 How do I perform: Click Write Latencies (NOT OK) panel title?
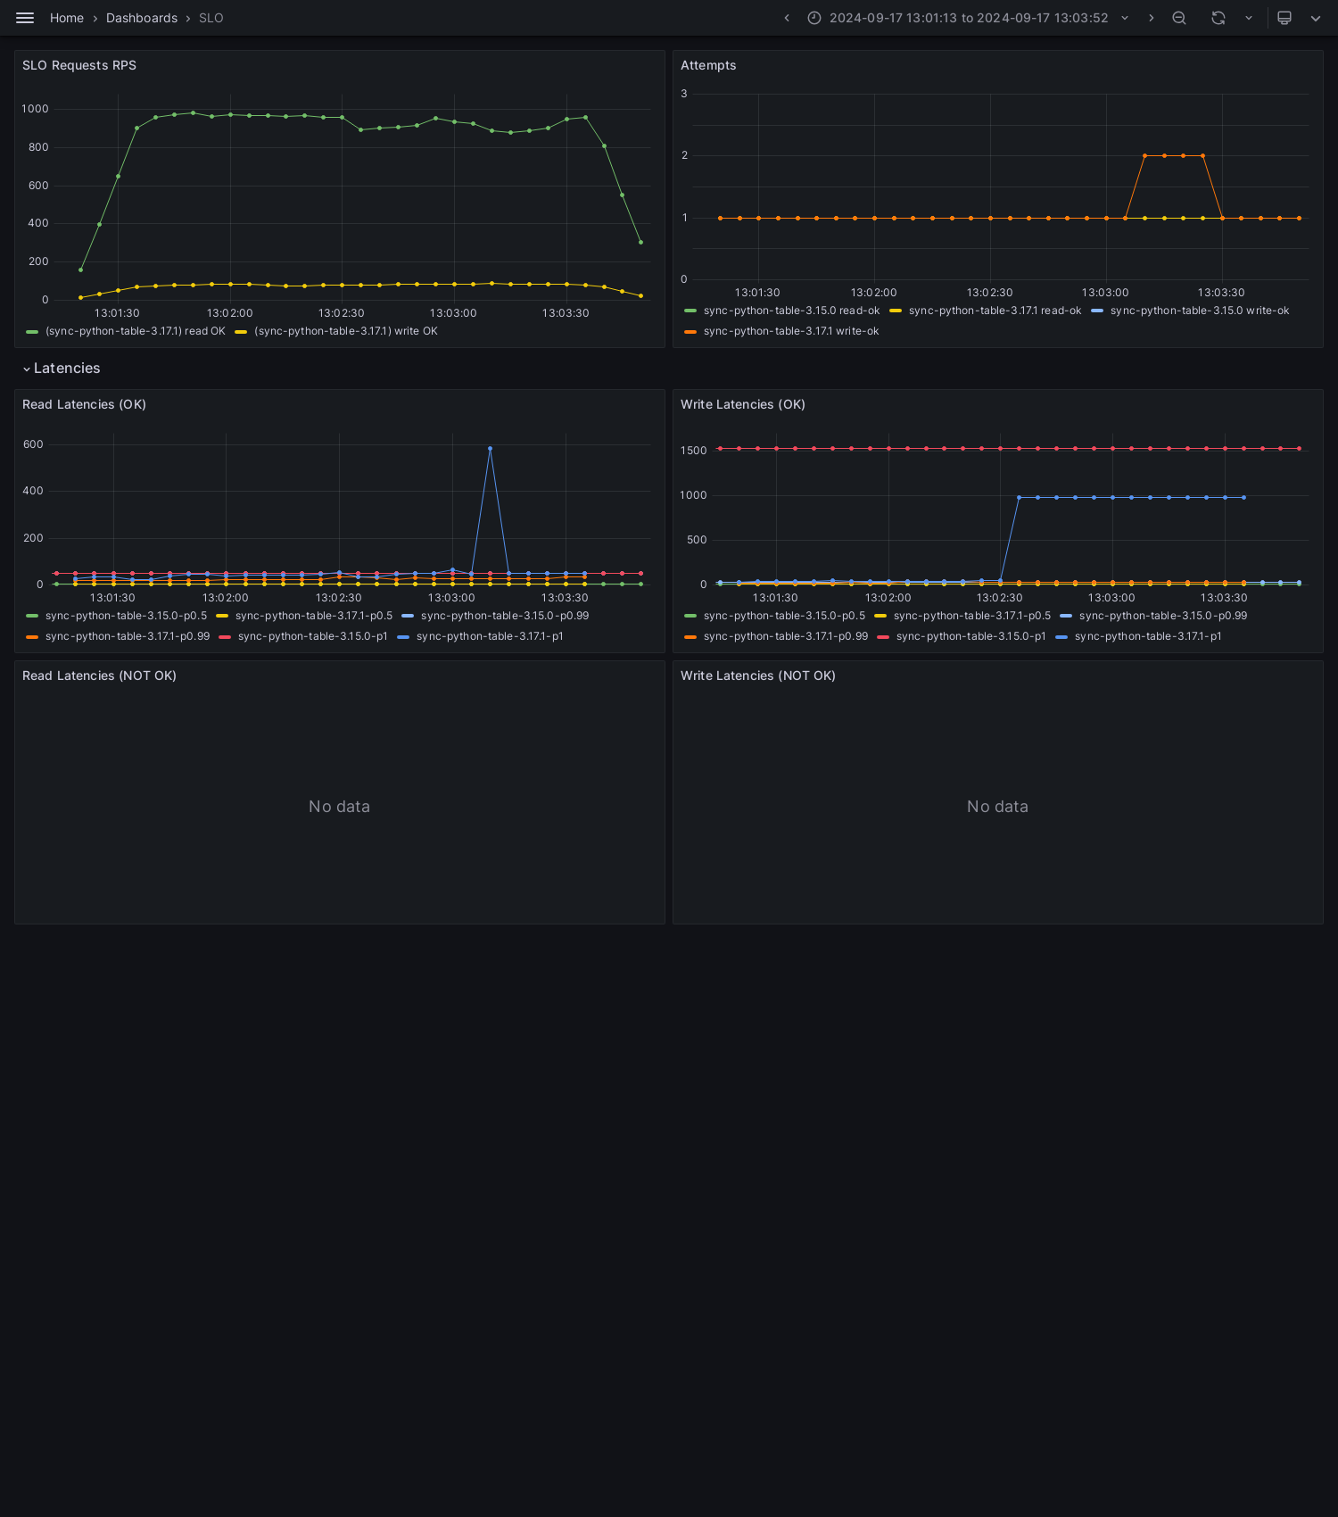(x=758, y=676)
